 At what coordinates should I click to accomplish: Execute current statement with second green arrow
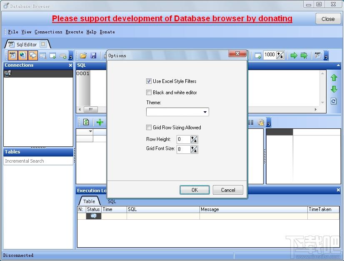[x=304, y=55]
